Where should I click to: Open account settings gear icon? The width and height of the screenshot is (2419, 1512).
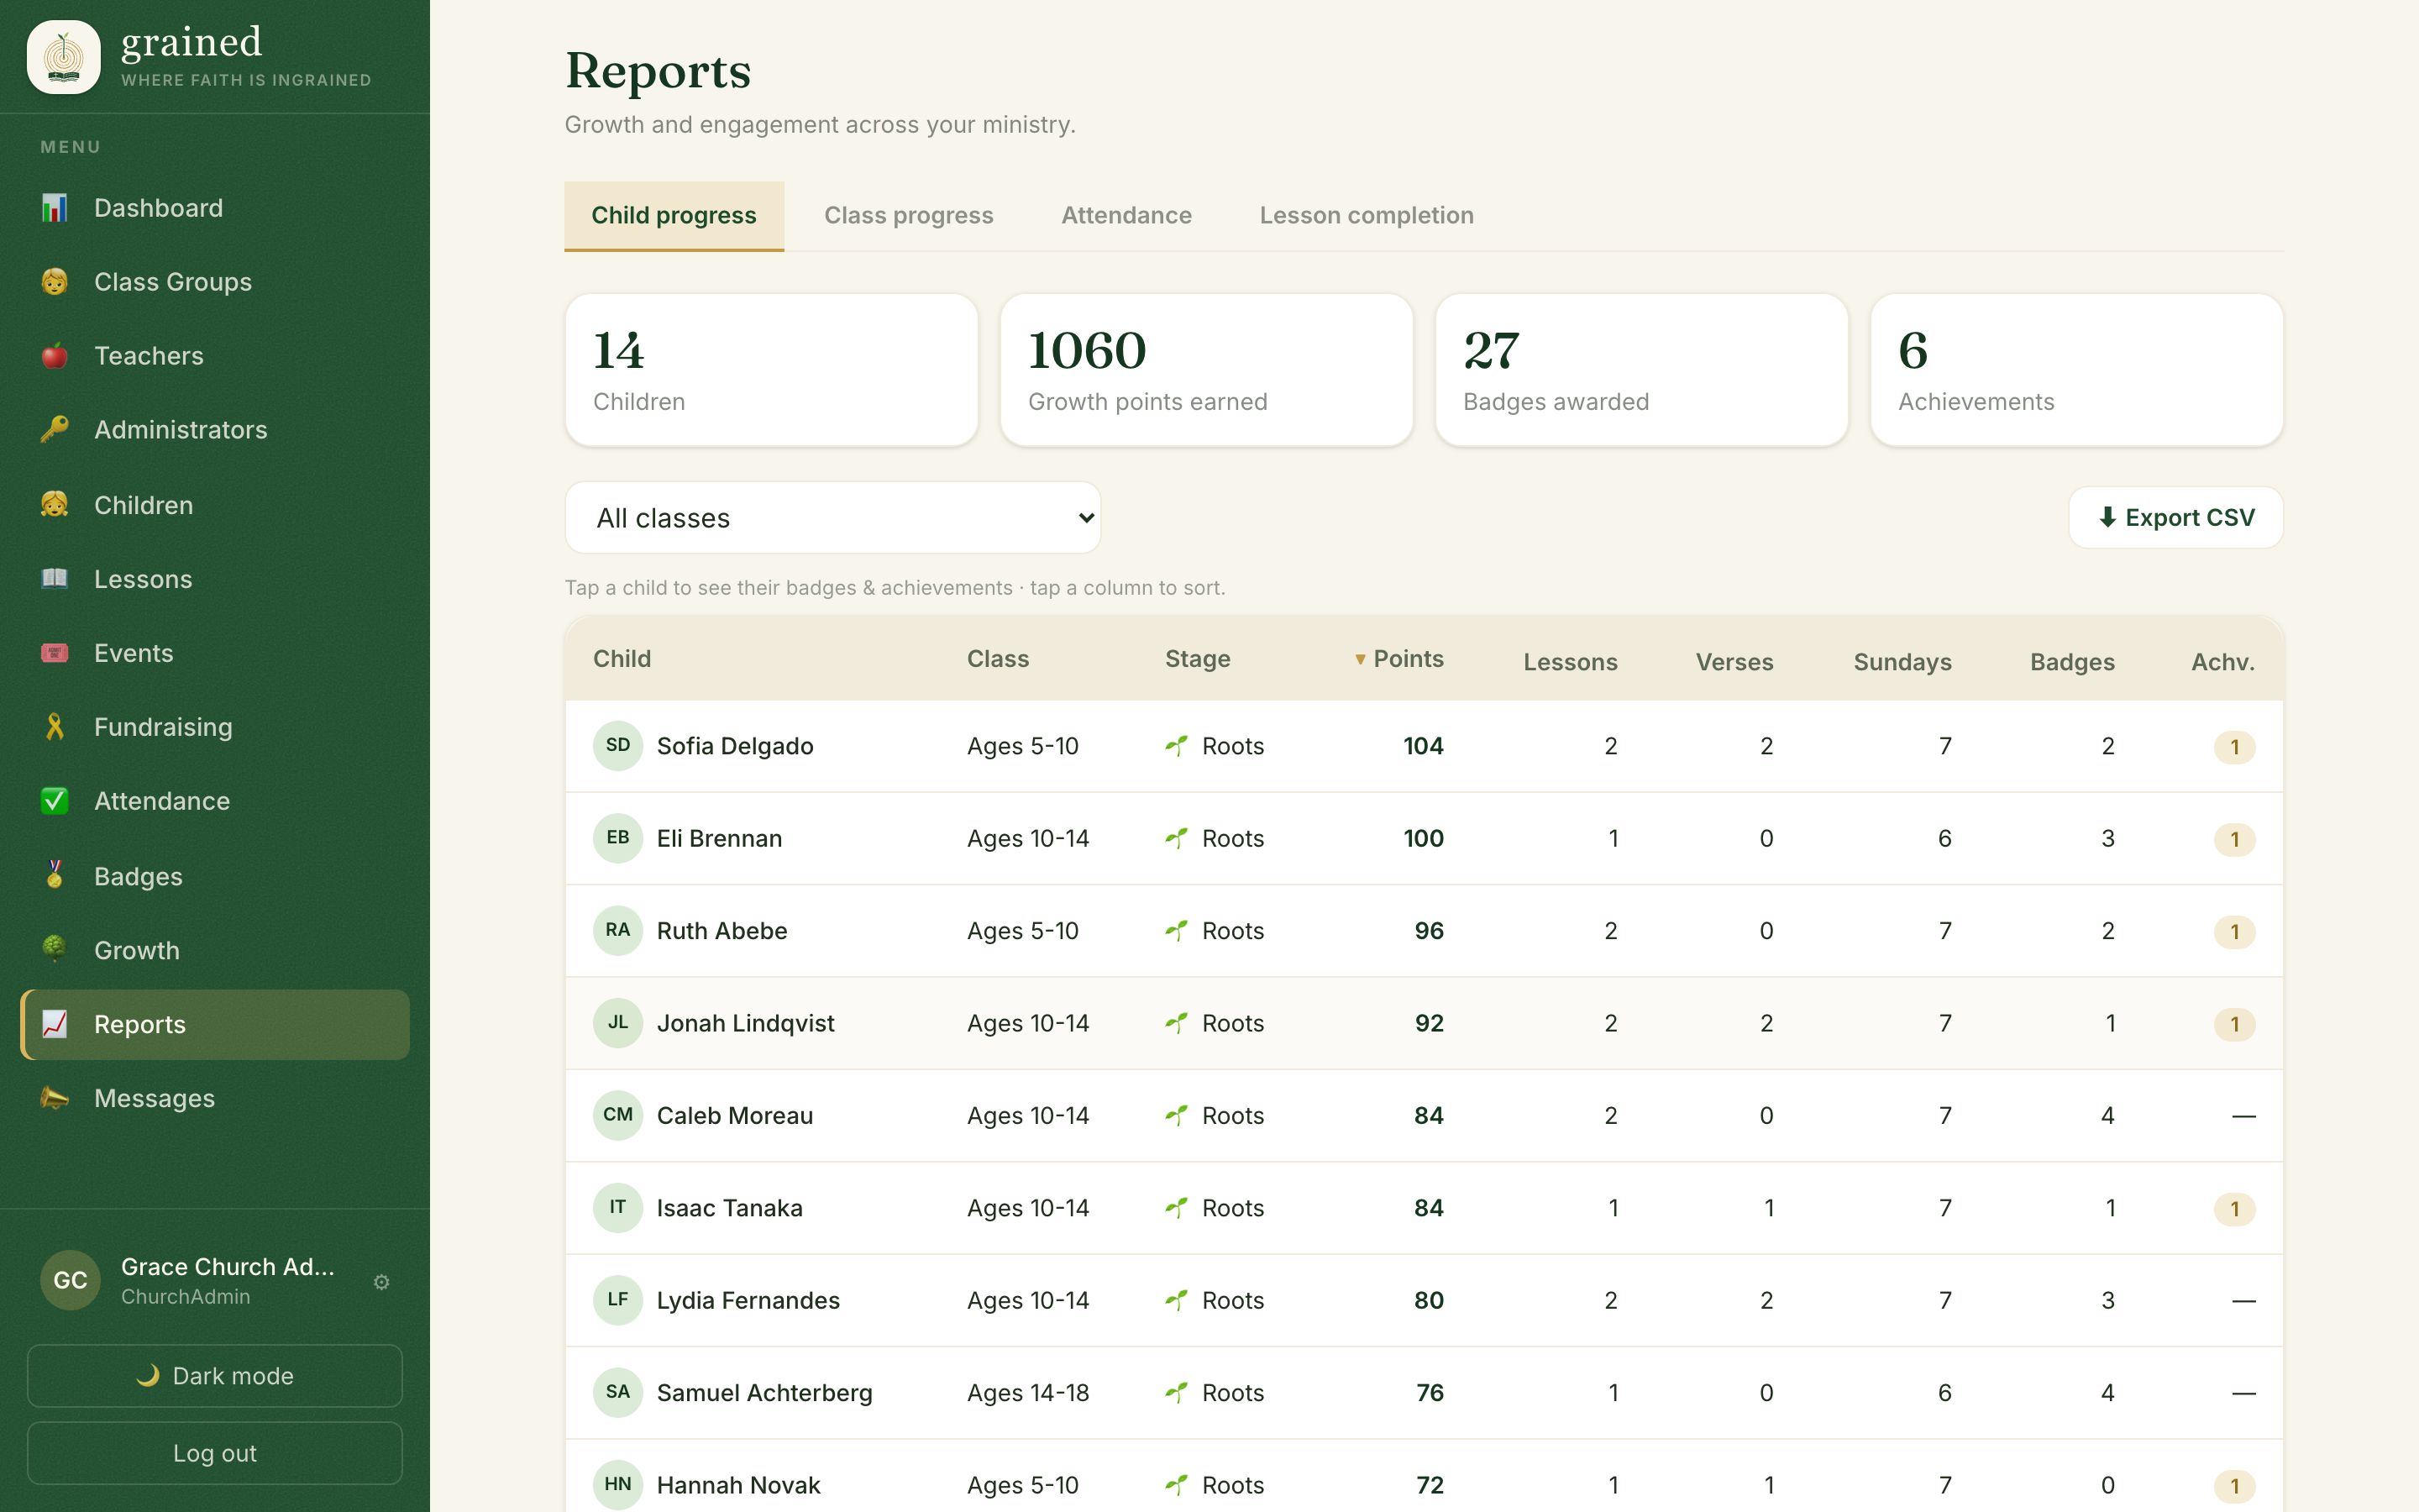382,1282
